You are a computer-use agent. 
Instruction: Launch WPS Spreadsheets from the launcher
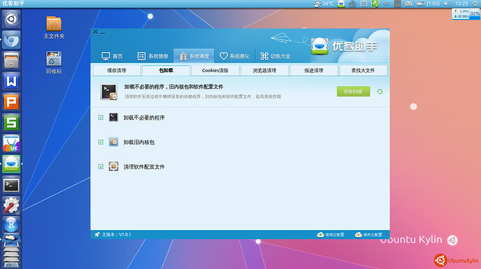click(11, 122)
